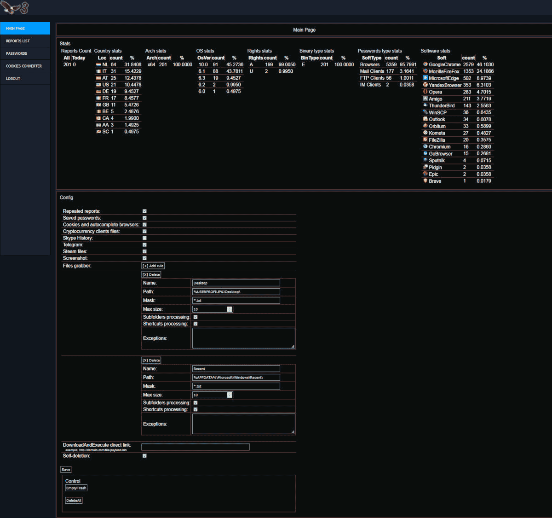Click the MozillaFireFox icon

coord(425,71)
